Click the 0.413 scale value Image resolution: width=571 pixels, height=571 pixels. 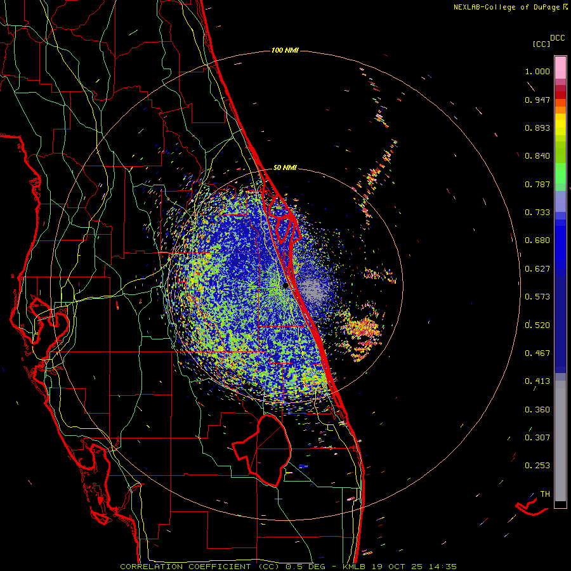537,381
